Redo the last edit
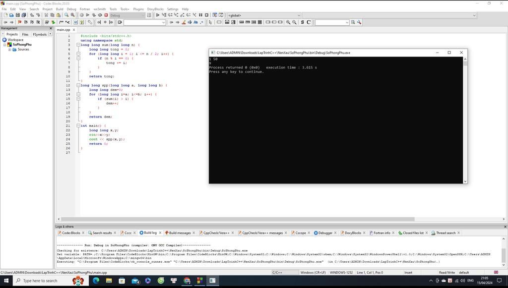Viewport: 508px width, 288px height. pyautogui.click(x=38, y=15)
